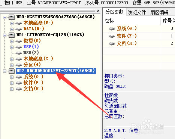Image resolution: width=175 pixels, height=139 pixels.
Task: Click the tree drive icon beside 系统(G:)
Action: coord(19,77)
